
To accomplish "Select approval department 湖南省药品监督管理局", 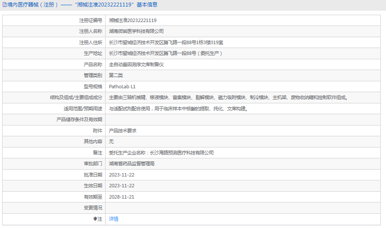I will pos(132,164).
